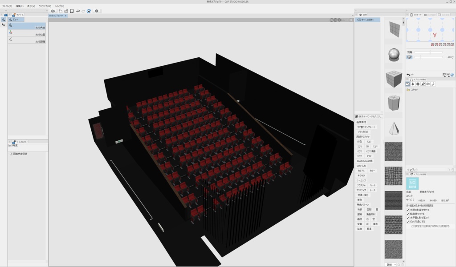Select the bone/pose icon in object configuration
Screen dimensions: 456x267
tap(433, 84)
